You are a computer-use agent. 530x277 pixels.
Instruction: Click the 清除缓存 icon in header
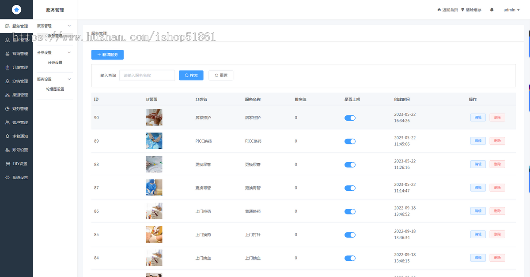click(463, 10)
